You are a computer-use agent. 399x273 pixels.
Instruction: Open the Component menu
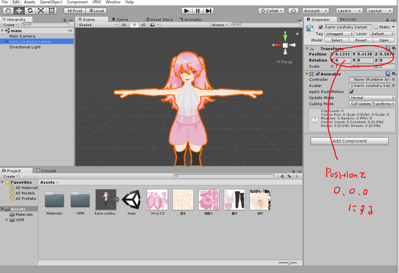(x=77, y=2)
